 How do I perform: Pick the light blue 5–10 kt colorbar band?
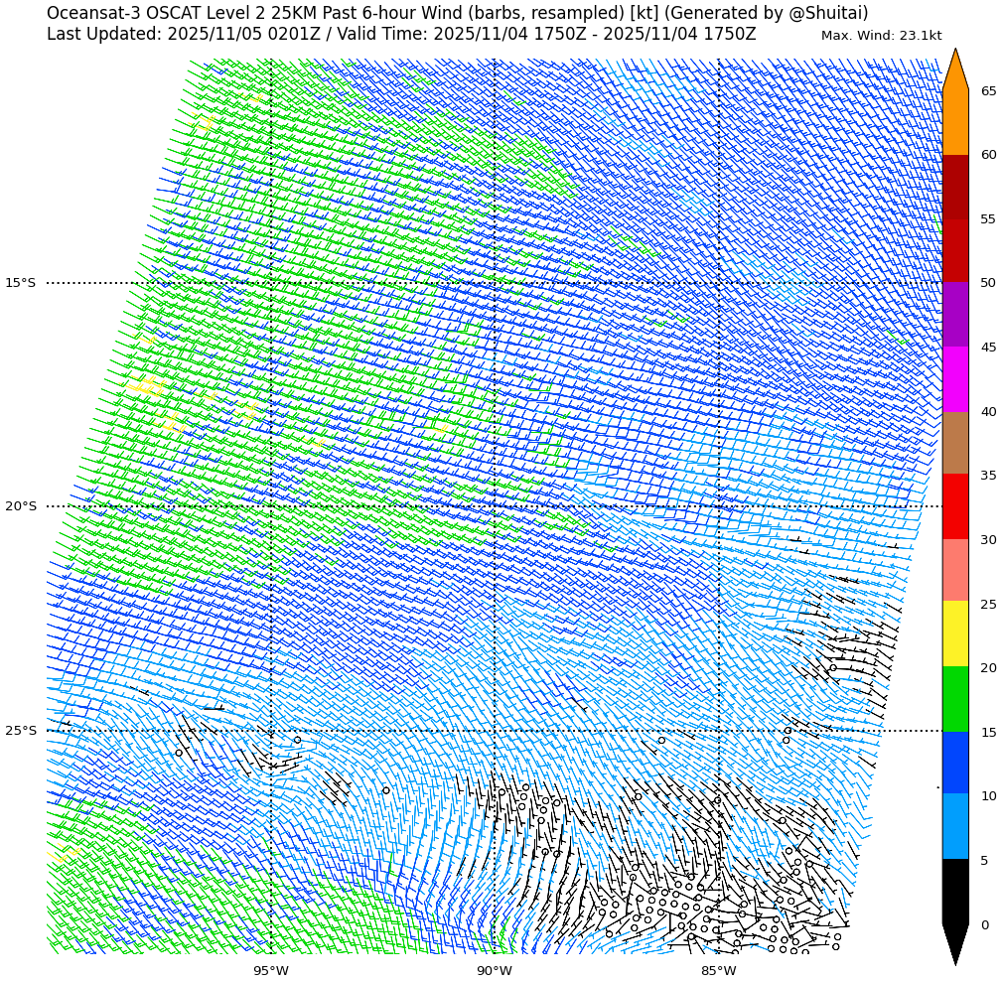pyautogui.click(x=955, y=826)
